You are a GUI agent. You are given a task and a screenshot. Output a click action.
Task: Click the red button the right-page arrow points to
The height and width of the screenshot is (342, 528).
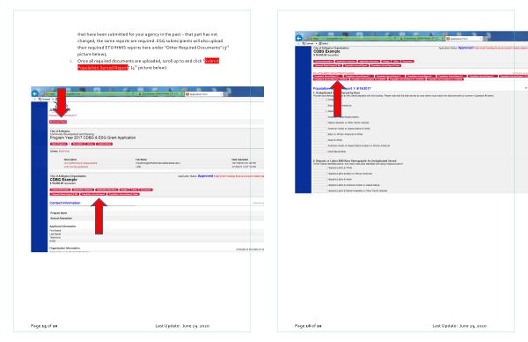[x=331, y=79]
